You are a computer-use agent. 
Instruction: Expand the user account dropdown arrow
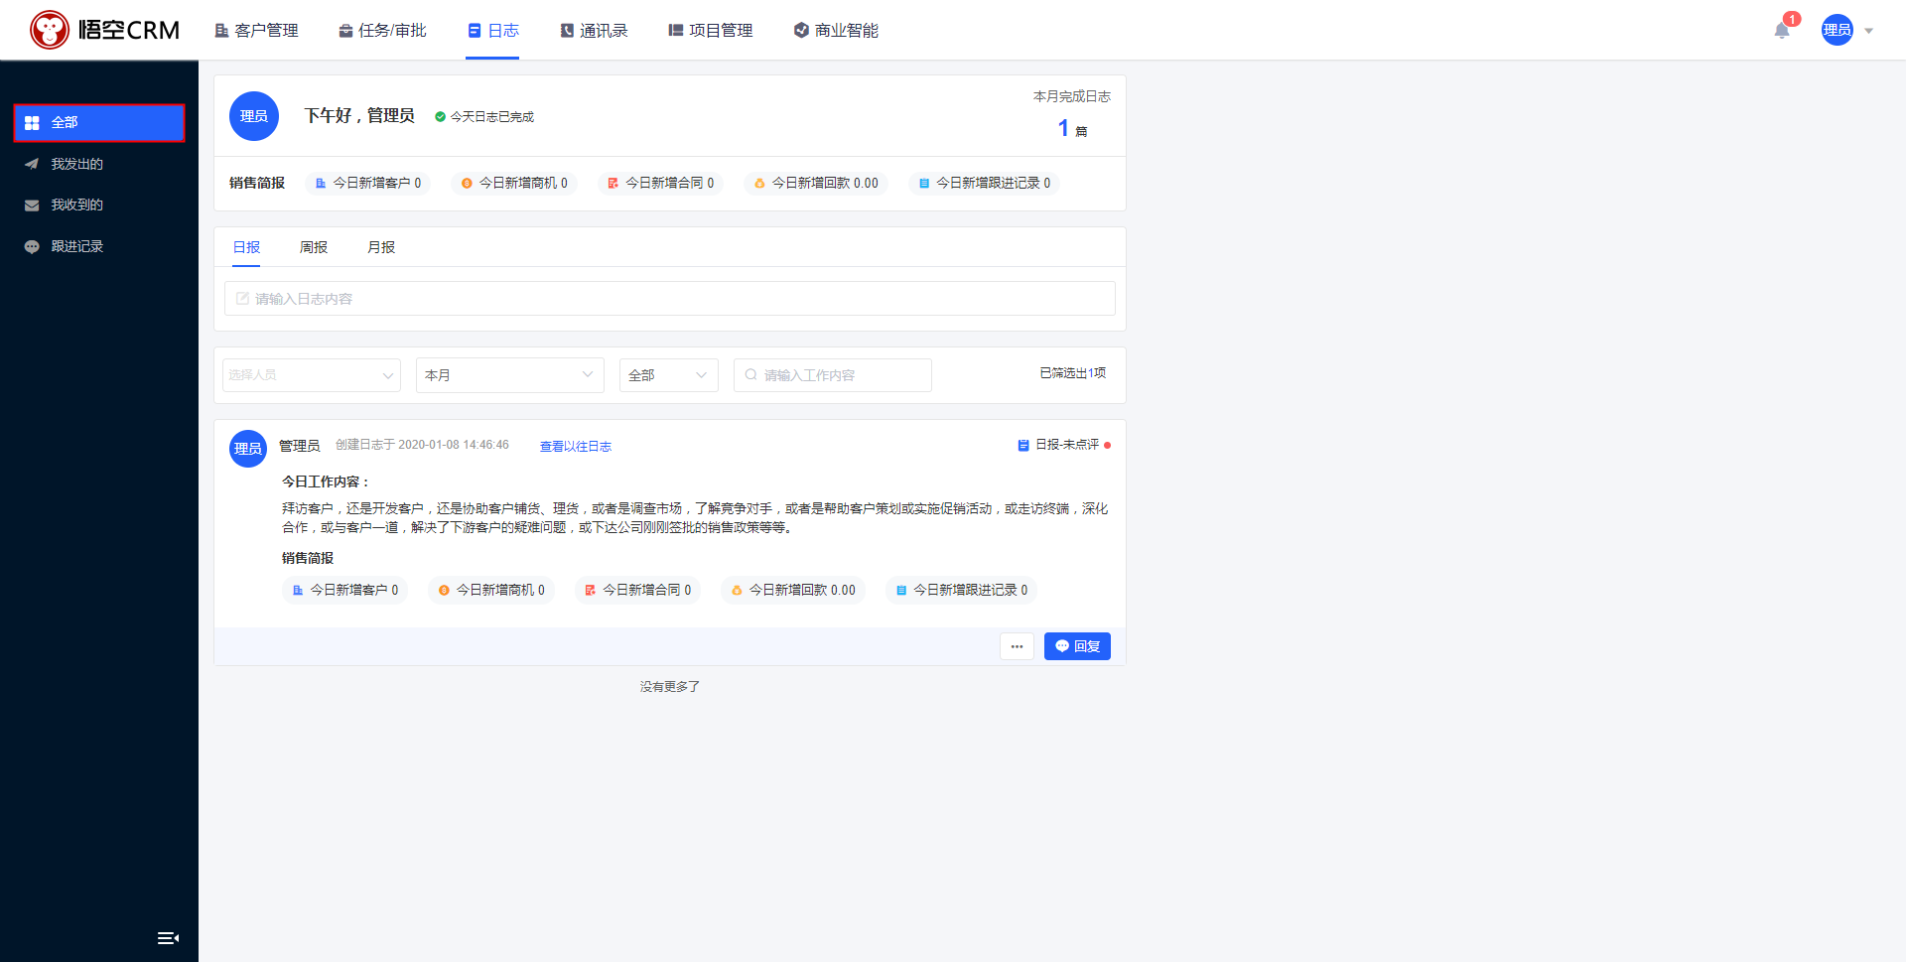tap(1868, 31)
